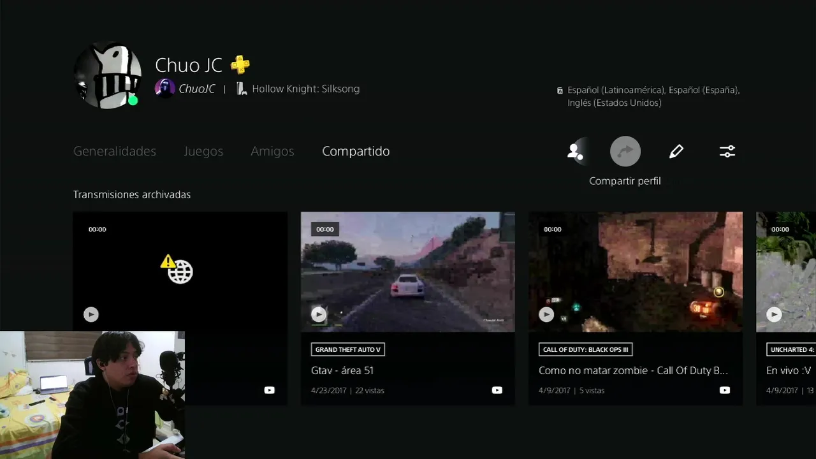
Task: Play the first unavailable archived broadcast
Action: tap(91, 314)
